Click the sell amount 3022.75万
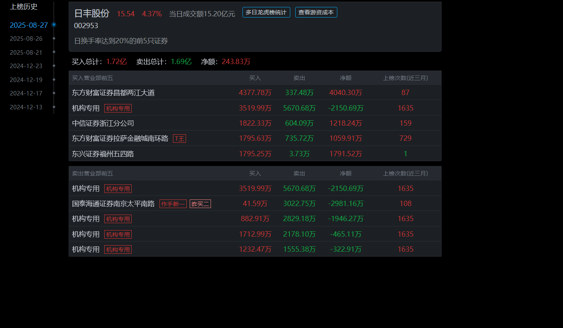 [299, 204]
